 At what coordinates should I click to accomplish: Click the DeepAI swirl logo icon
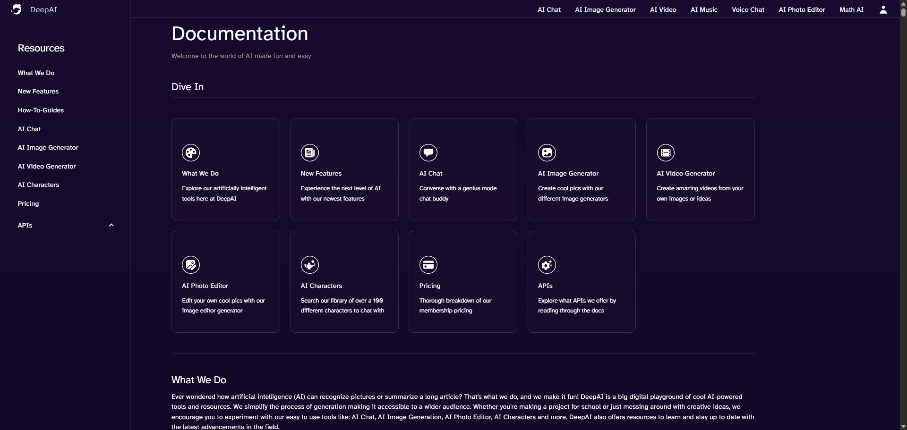point(17,9)
